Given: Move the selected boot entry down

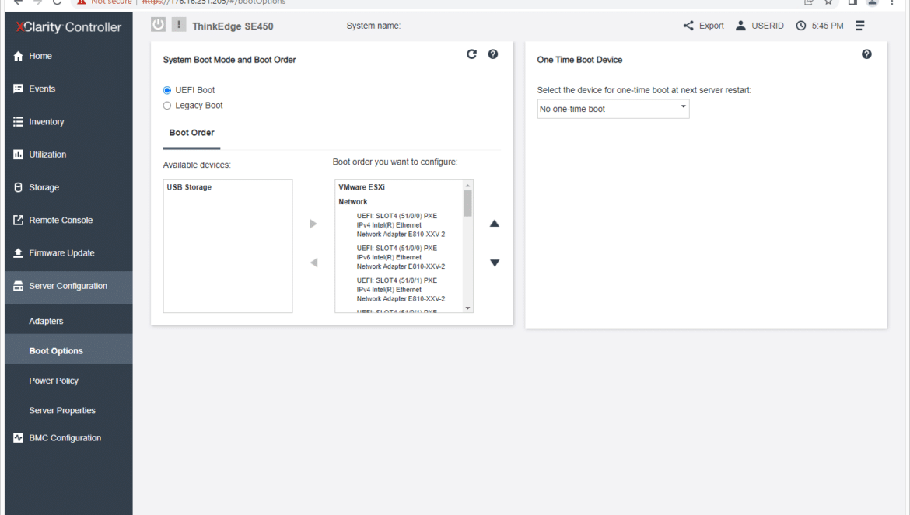Looking at the screenshot, I should pos(495,263).
